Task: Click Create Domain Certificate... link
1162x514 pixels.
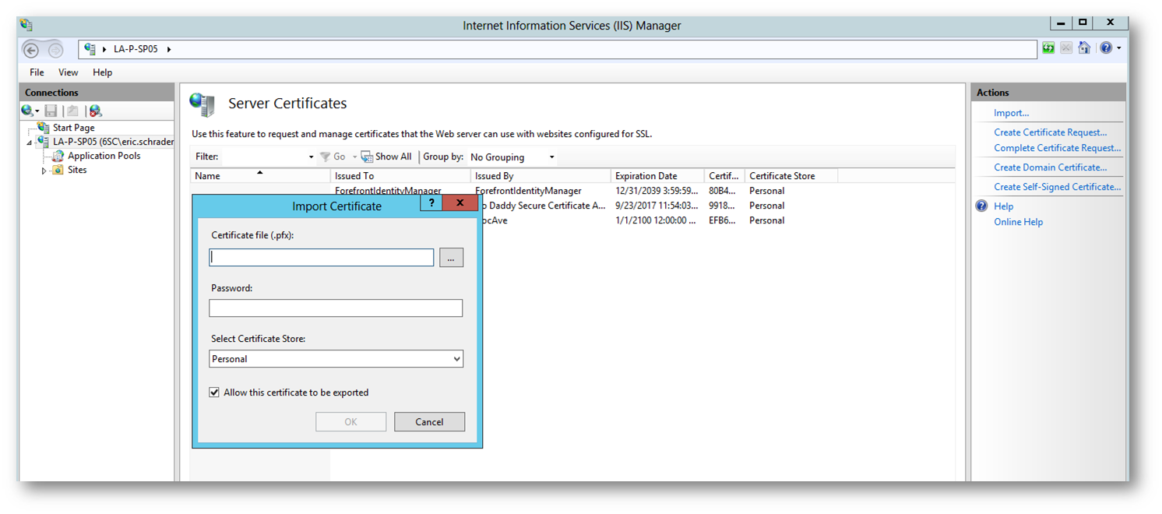Action: 1050,167
